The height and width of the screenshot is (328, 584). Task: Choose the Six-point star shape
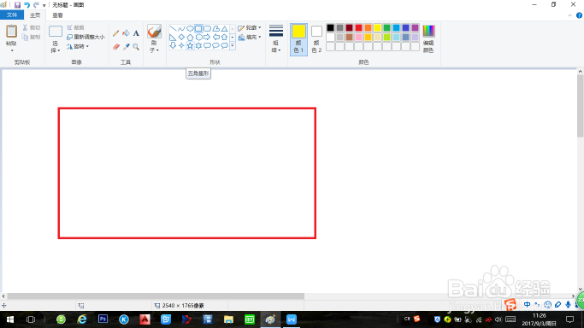tap(198, 46)
